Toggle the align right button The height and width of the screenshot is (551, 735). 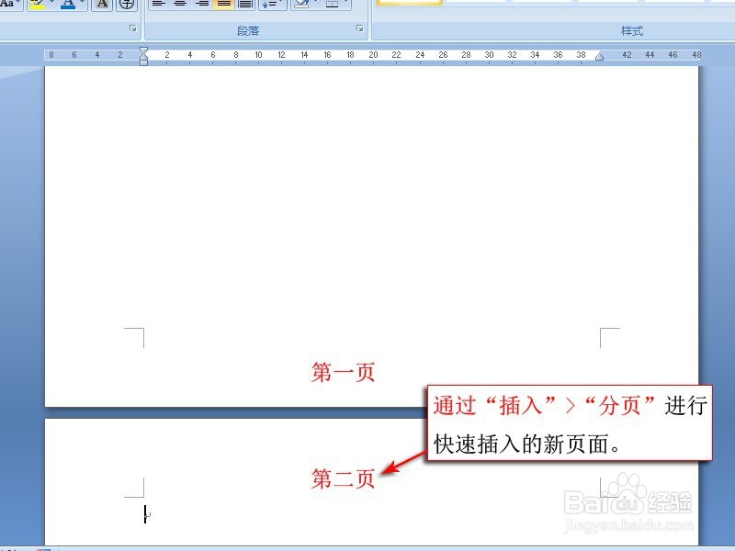(x=202, y=4)
